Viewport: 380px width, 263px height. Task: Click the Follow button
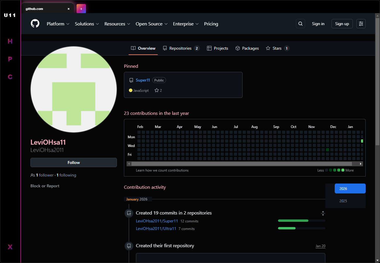point(73,162)
